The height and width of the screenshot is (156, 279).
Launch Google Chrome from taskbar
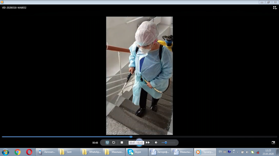click(18, 152)
